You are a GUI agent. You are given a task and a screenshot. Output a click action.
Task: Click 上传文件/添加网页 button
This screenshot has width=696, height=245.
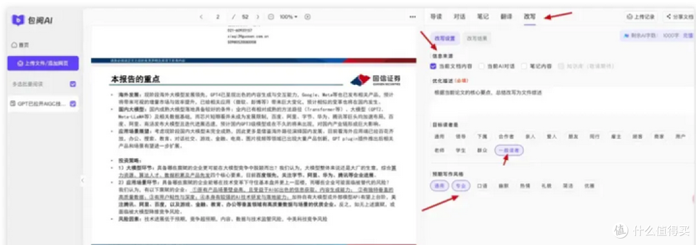(43, 64)
